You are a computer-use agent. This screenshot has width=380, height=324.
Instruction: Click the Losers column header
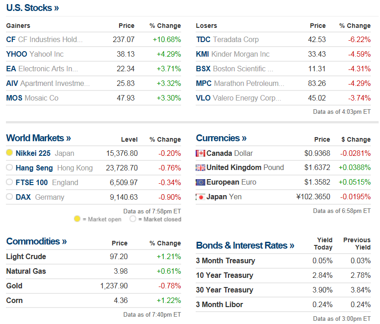pos(207,26)
